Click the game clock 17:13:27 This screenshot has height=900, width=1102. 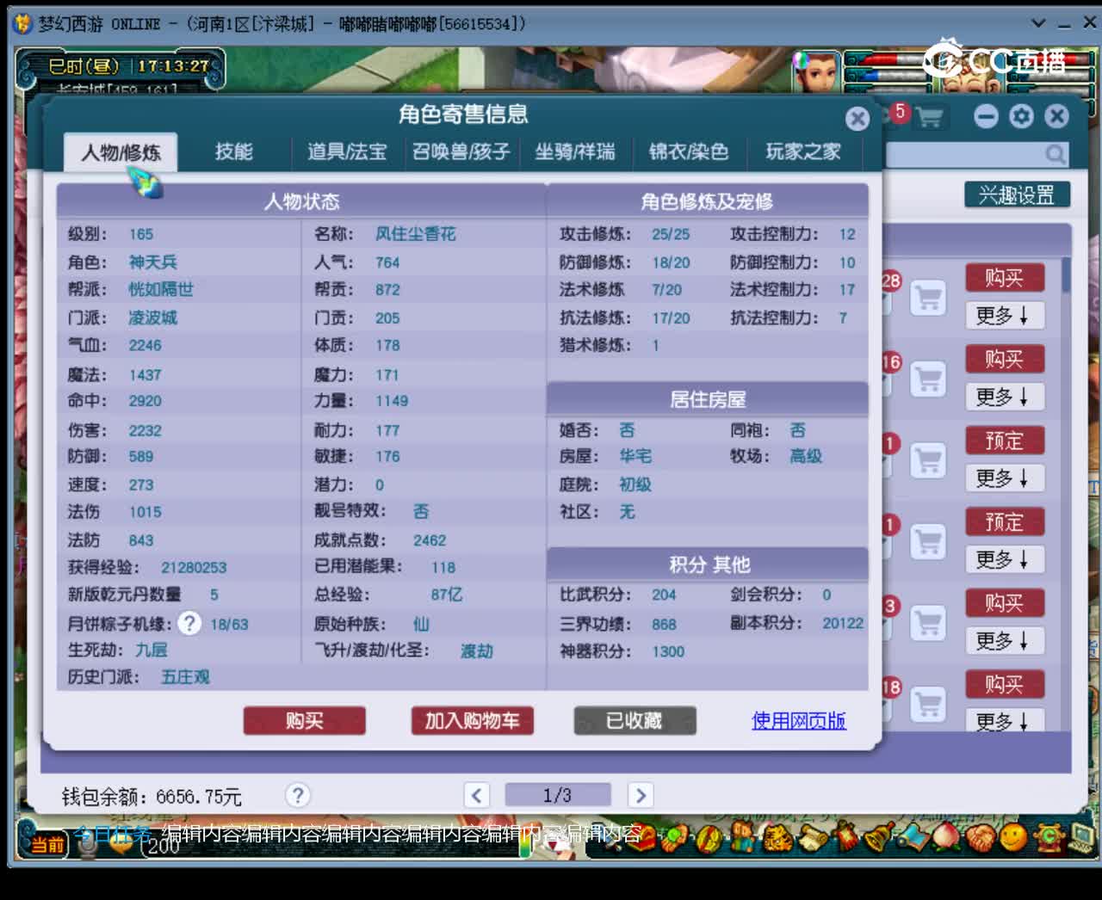(173, 65)
